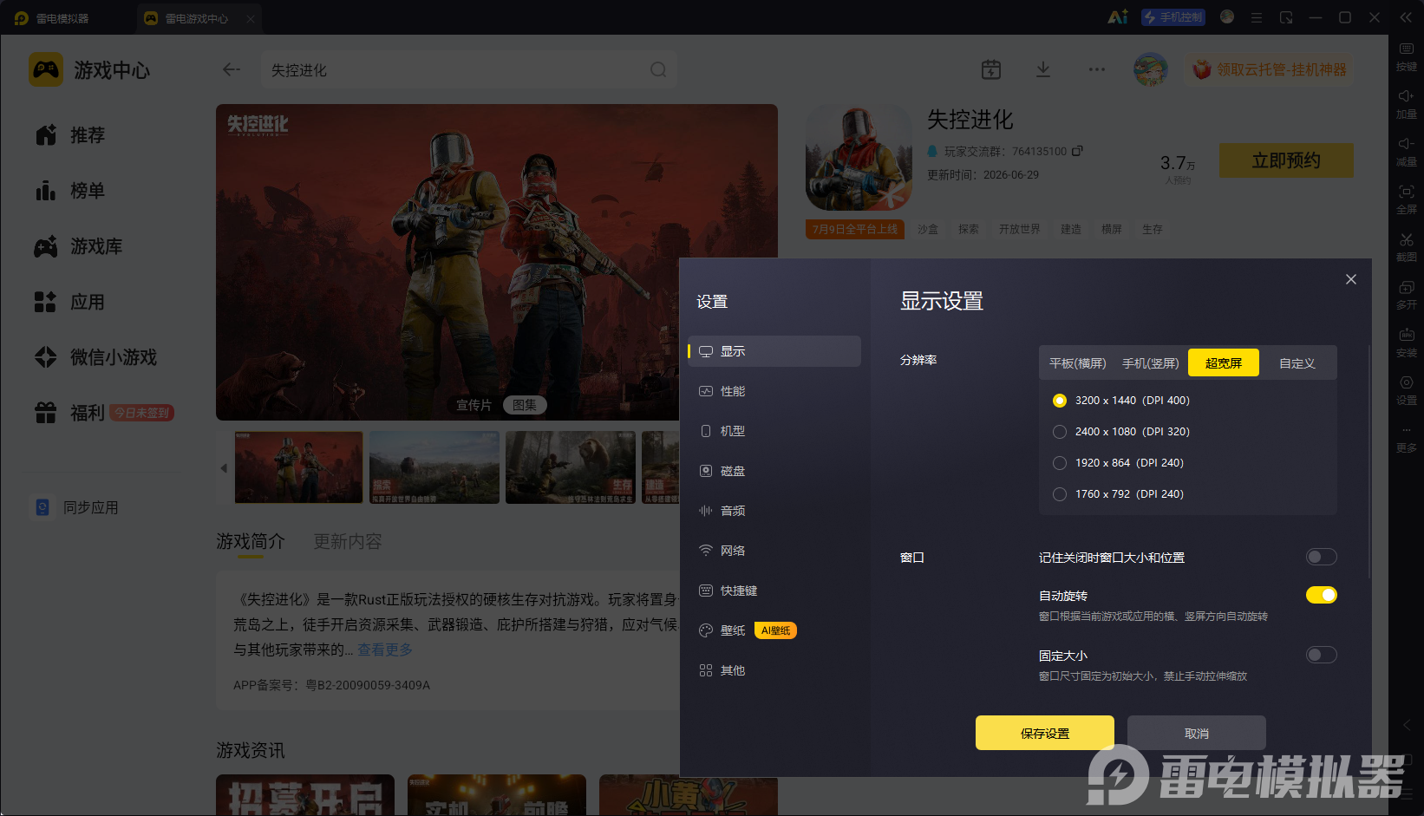Lower volume with the 减量 icon
Viewport: 1424px width, 816px height.
tap(1406, 152)
